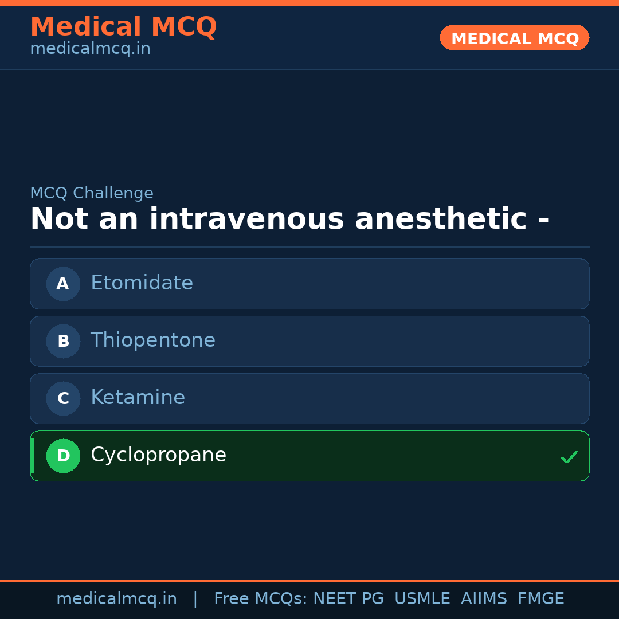Screen dimensions: 619x619
Task: Pick the Ketamine answer text
Action: [138, 398]
